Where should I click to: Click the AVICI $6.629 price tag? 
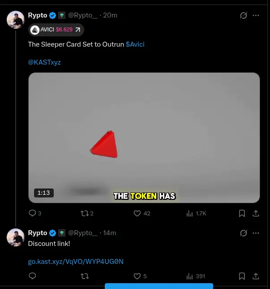(56, 30)
